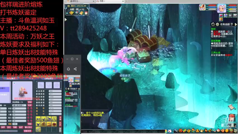Click the first empty pet equipment slot
The width and height of the screenshot is (238, 134).
[x=41, y=85]
